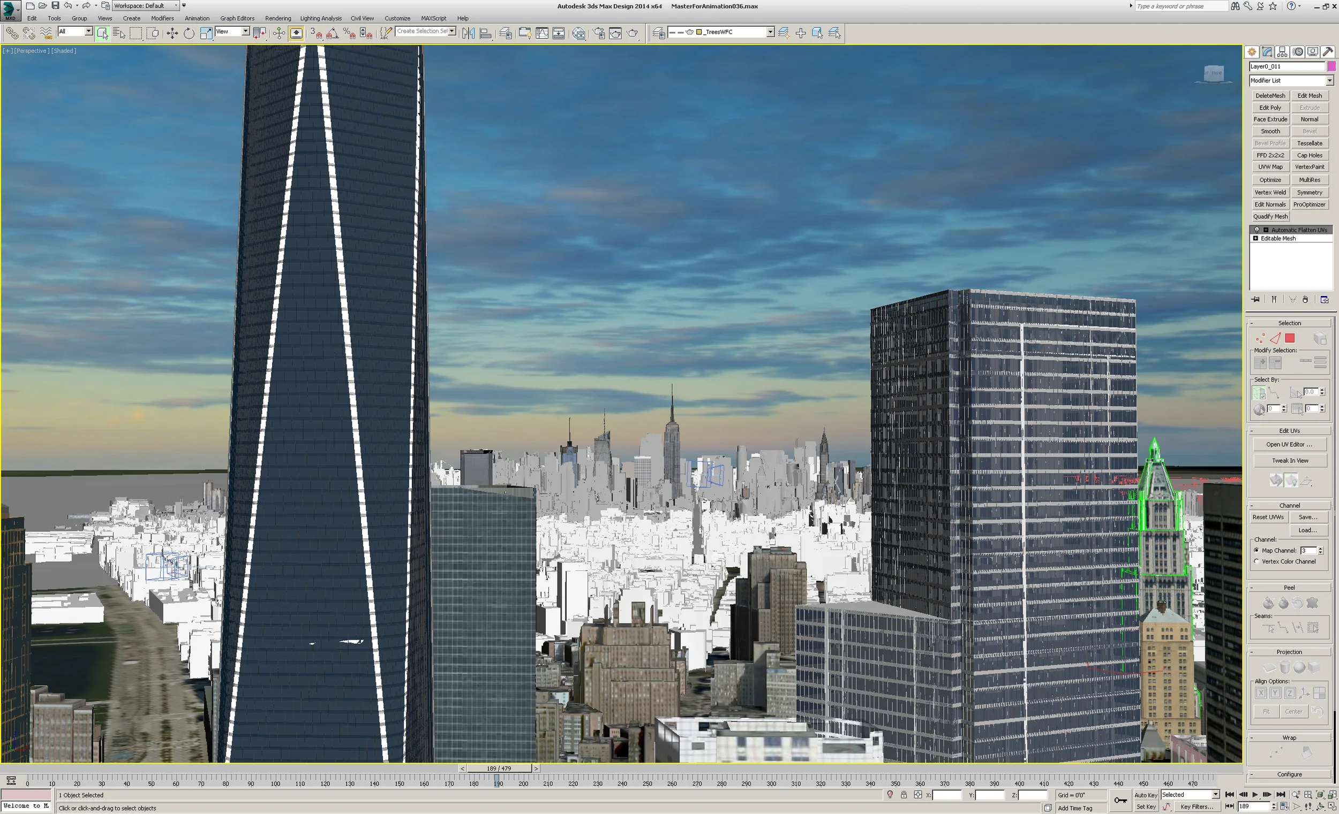The width and height of the screenshot is (1339, 814).
Task: Select the Move tool
Action: pyautogui.click(x=172, y=33)
